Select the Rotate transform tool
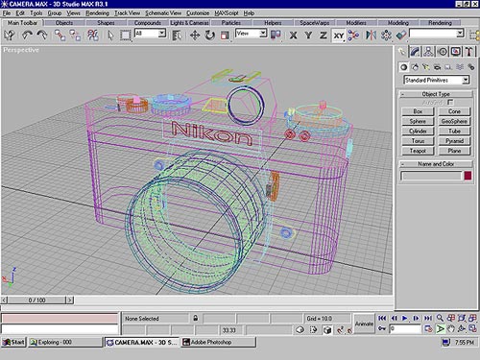The height and width of the screenshot is (360, 480). 210,35
